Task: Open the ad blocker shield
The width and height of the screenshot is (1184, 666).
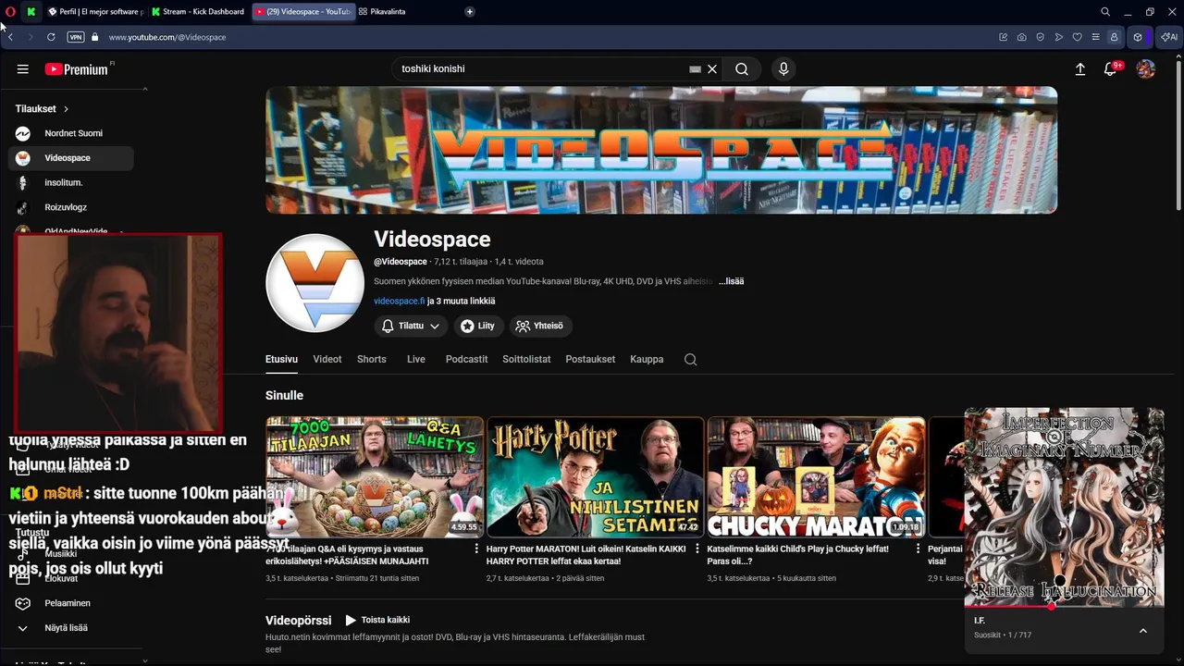Action: [x=1040, y=37]
